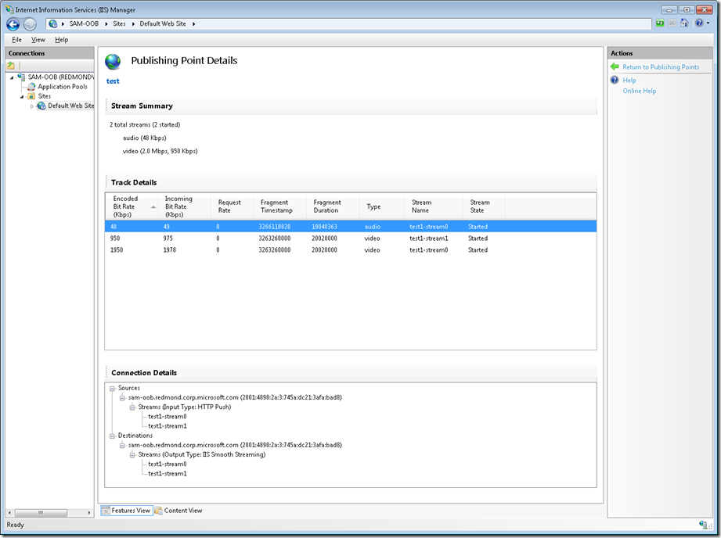The height and width of the screenshot is (538, 721).
Task: Open the Online Help link
Action: 639,91
